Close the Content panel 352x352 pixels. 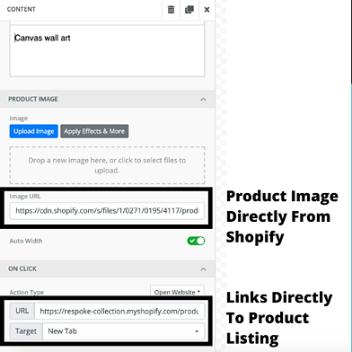point(207,10)
